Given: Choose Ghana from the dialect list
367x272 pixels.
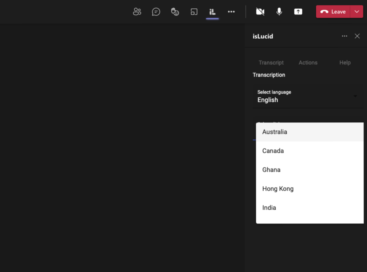Looking at the screenshot, I should click(310, 170).
